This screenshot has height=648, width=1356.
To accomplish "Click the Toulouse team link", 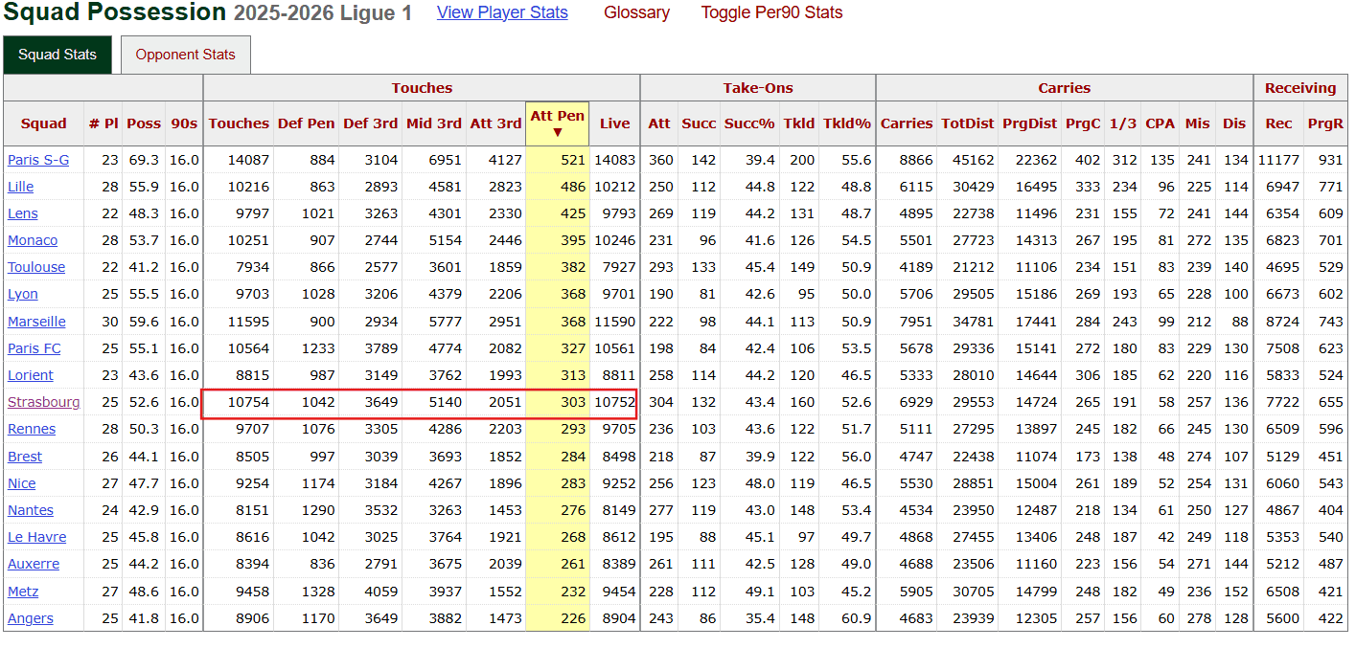I will point(36,267).
